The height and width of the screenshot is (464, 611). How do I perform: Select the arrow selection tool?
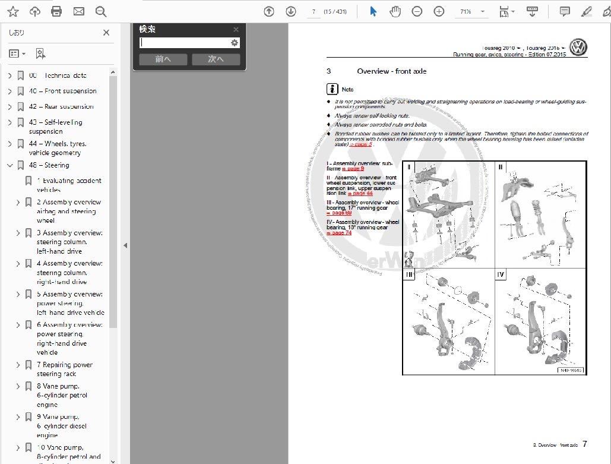coord(373,12)
